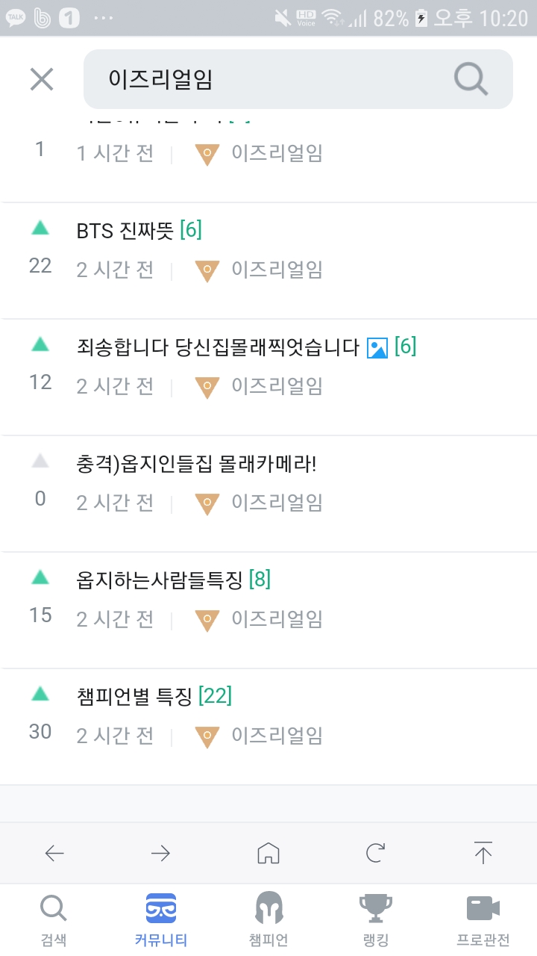Image resolution: width=537 pixels, height=956 pixels.
Task: Select the 커뮤니티 tab
Action: 161,920
